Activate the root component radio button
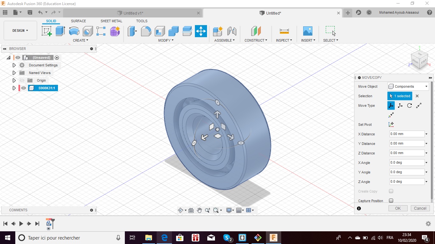Image resolution: width=435 pixels, height=244 pixels. click(x=57, y=58)
